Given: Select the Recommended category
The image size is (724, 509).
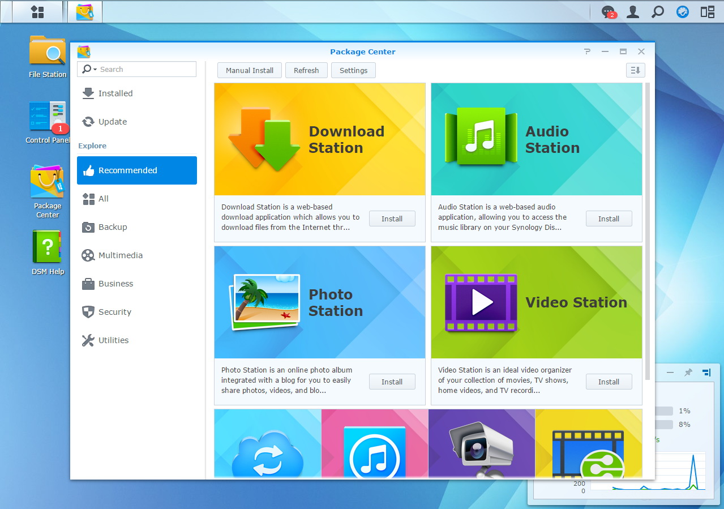Looking at the screenshot, I should [x=137, y=170].
